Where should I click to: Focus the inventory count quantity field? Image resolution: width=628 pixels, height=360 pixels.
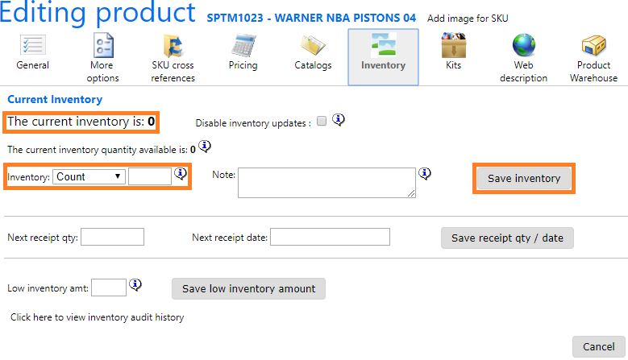pos(150,176)
